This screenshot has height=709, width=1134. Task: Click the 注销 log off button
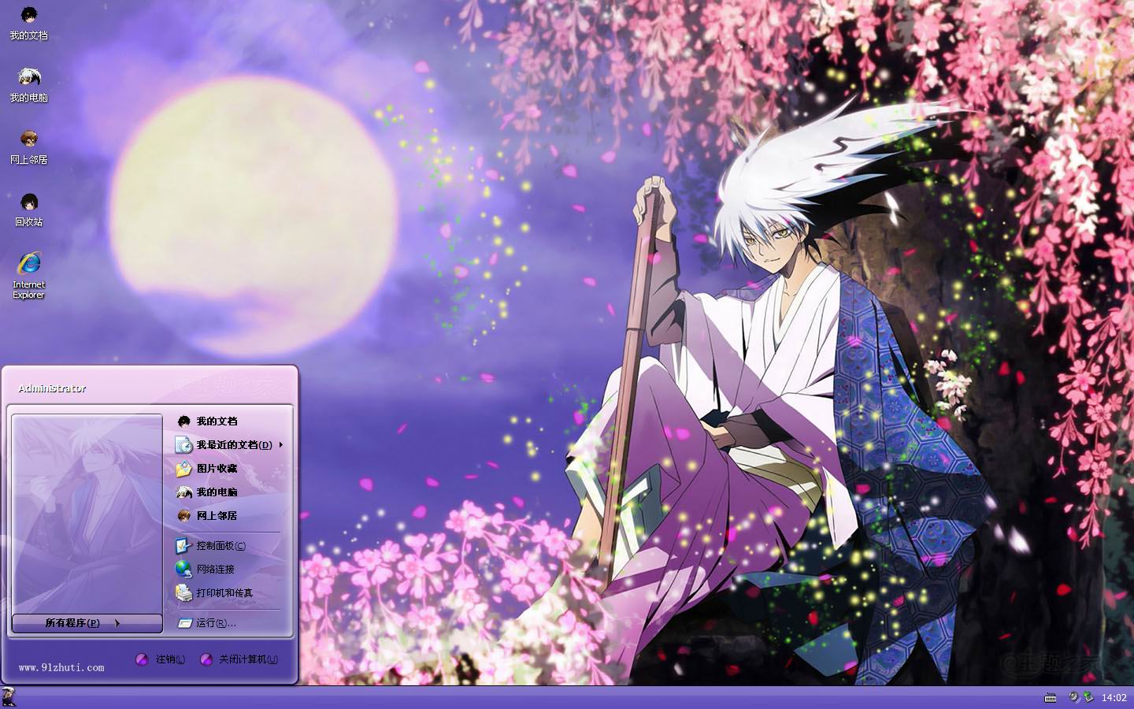pyautogui.click(x=161, y=659)
